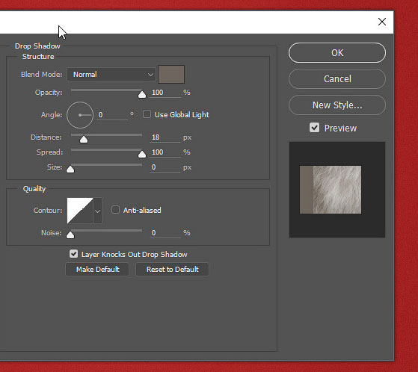Enable Use Global Light checkbox
Image resolution: width=418 pixels, height=372 pixels.
click(x=147, y=114)
